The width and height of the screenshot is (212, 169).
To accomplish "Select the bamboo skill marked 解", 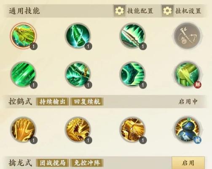I will 188,74.
